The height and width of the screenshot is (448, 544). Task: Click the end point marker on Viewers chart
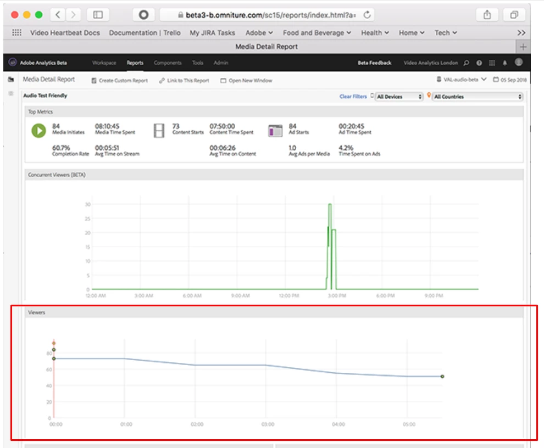click(442, 377)
